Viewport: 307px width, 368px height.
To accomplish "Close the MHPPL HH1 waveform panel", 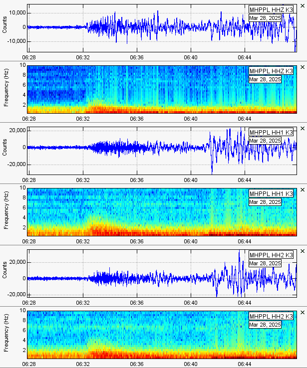I will pos(302,129).
